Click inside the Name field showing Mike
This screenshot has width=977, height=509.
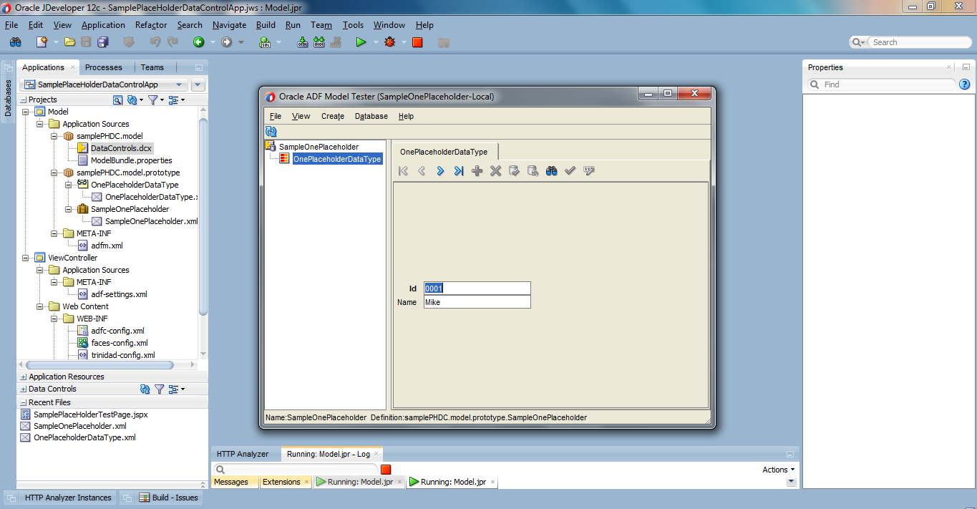(477, 301)
